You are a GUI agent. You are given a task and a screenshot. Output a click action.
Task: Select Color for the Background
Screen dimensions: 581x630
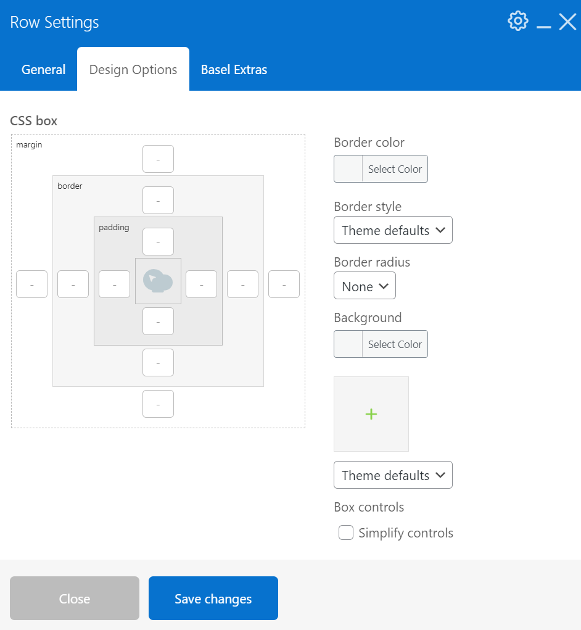pyautogui.click(x=395, y=344)
